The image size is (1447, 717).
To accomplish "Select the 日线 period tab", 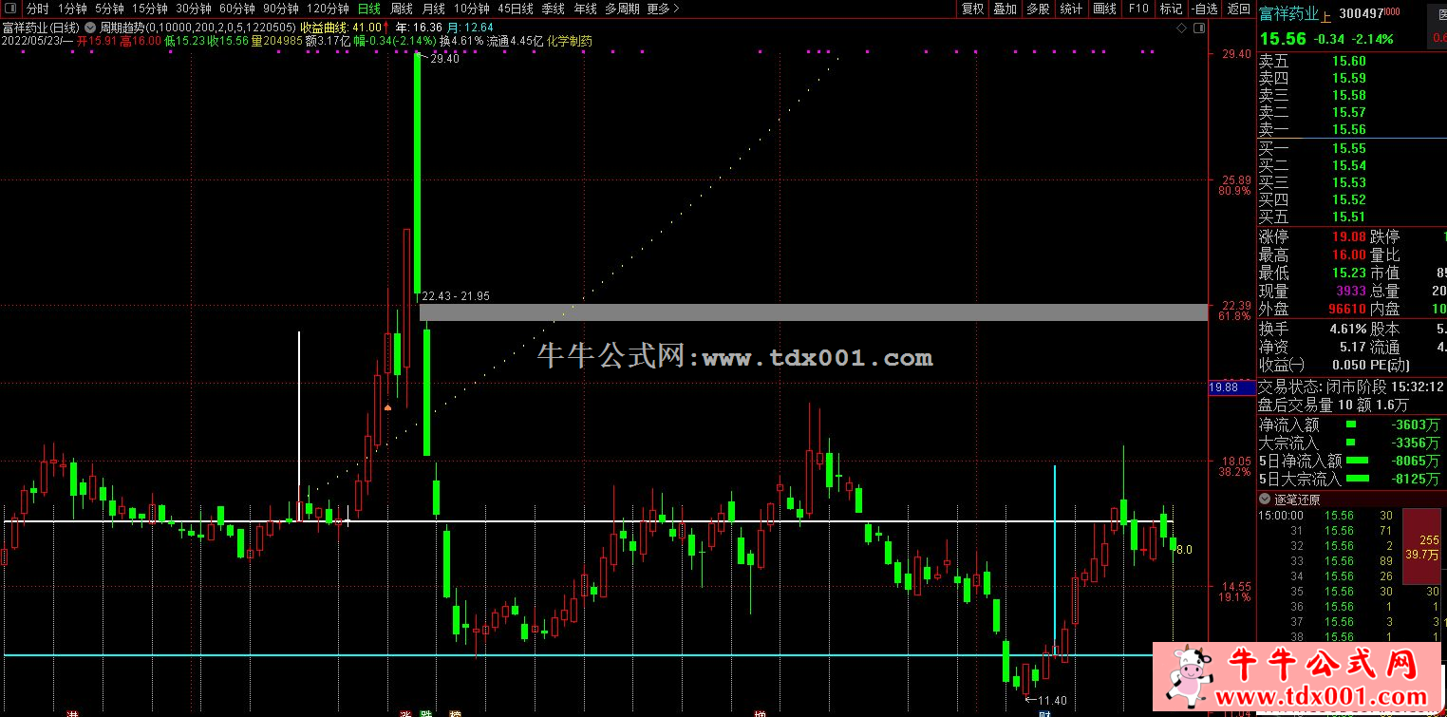I will (x=368, y=9).
